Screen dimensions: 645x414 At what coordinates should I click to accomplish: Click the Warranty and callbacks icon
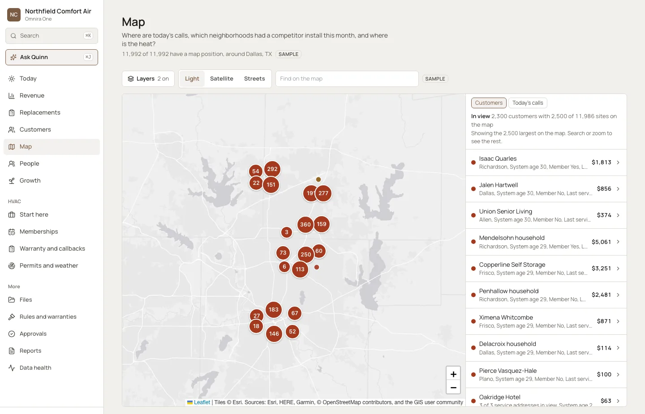[x=12, y=249]
